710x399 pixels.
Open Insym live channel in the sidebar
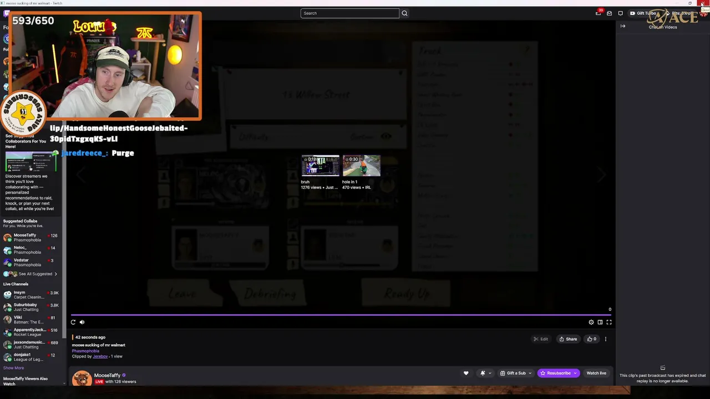(x=31, y=295)
